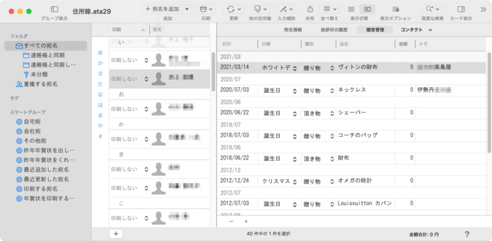Show more toolbar items with the chevron
Viewport: 492px width, 241px height.
click(x=483, y=9)
